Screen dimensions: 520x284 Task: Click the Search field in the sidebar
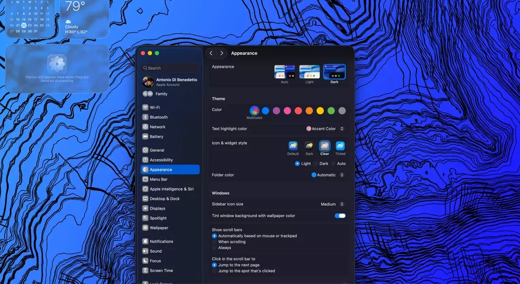click(170, 68)
